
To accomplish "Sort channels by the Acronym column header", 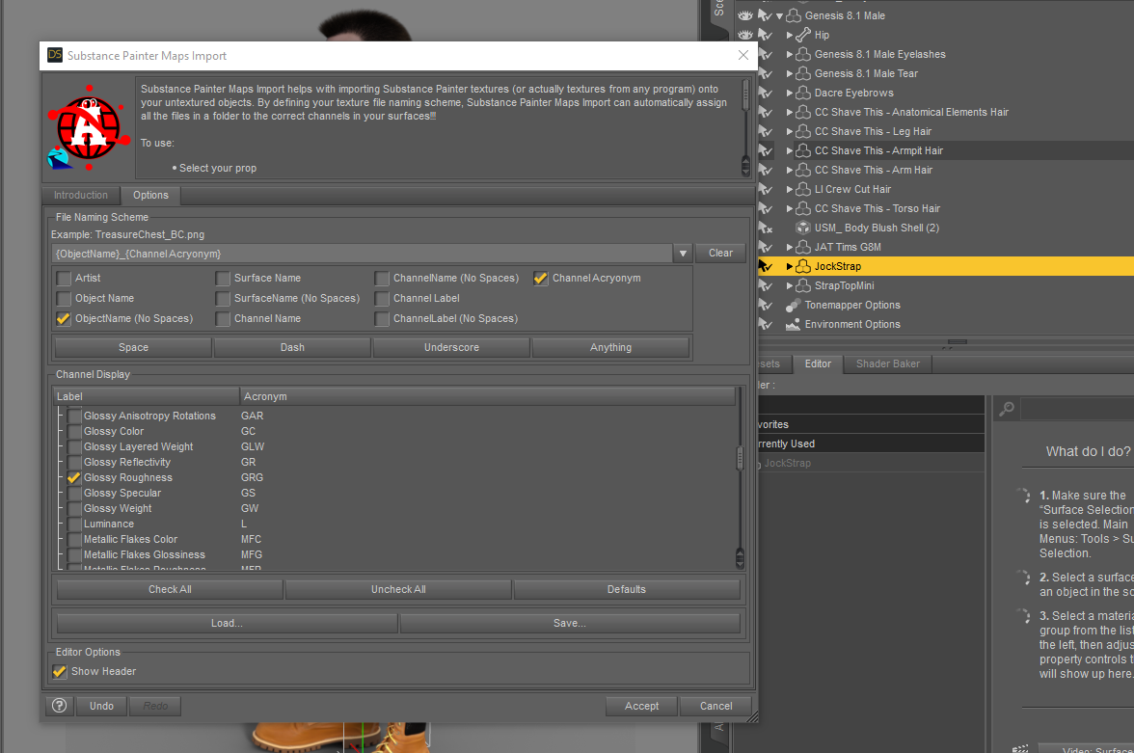I will pos(488,396).
